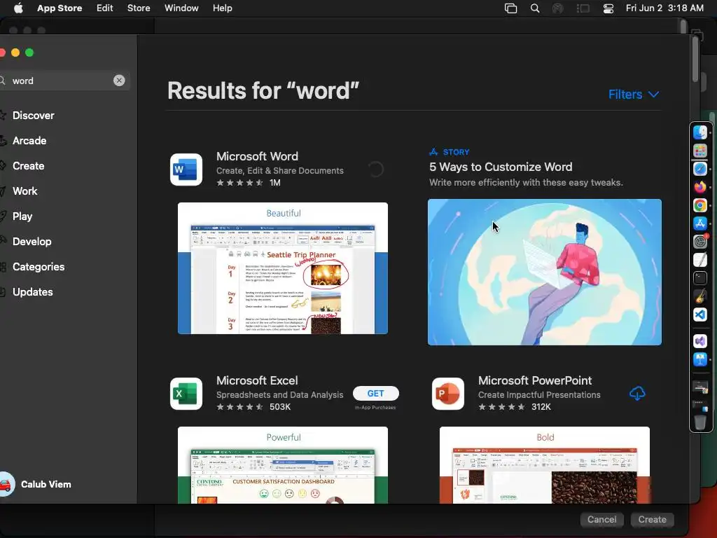Launch Safari from the Dock

(x=700, y=169)
